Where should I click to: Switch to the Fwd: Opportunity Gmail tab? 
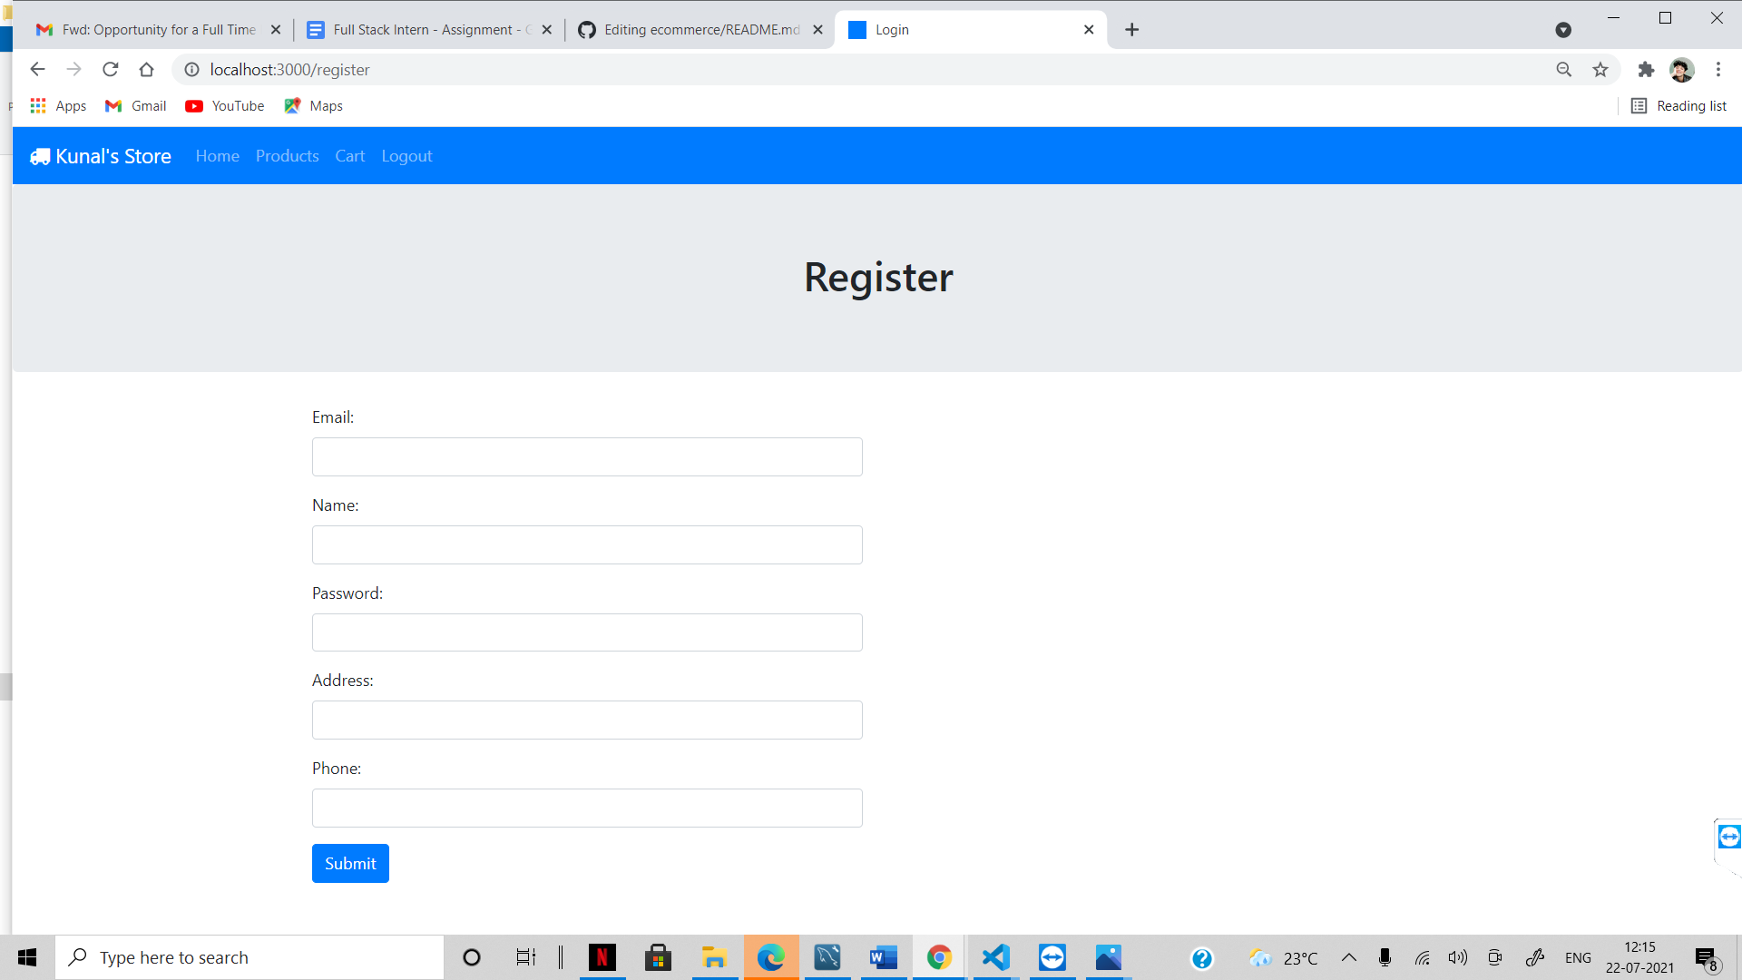pyautogui.click(x=159, y=30)
